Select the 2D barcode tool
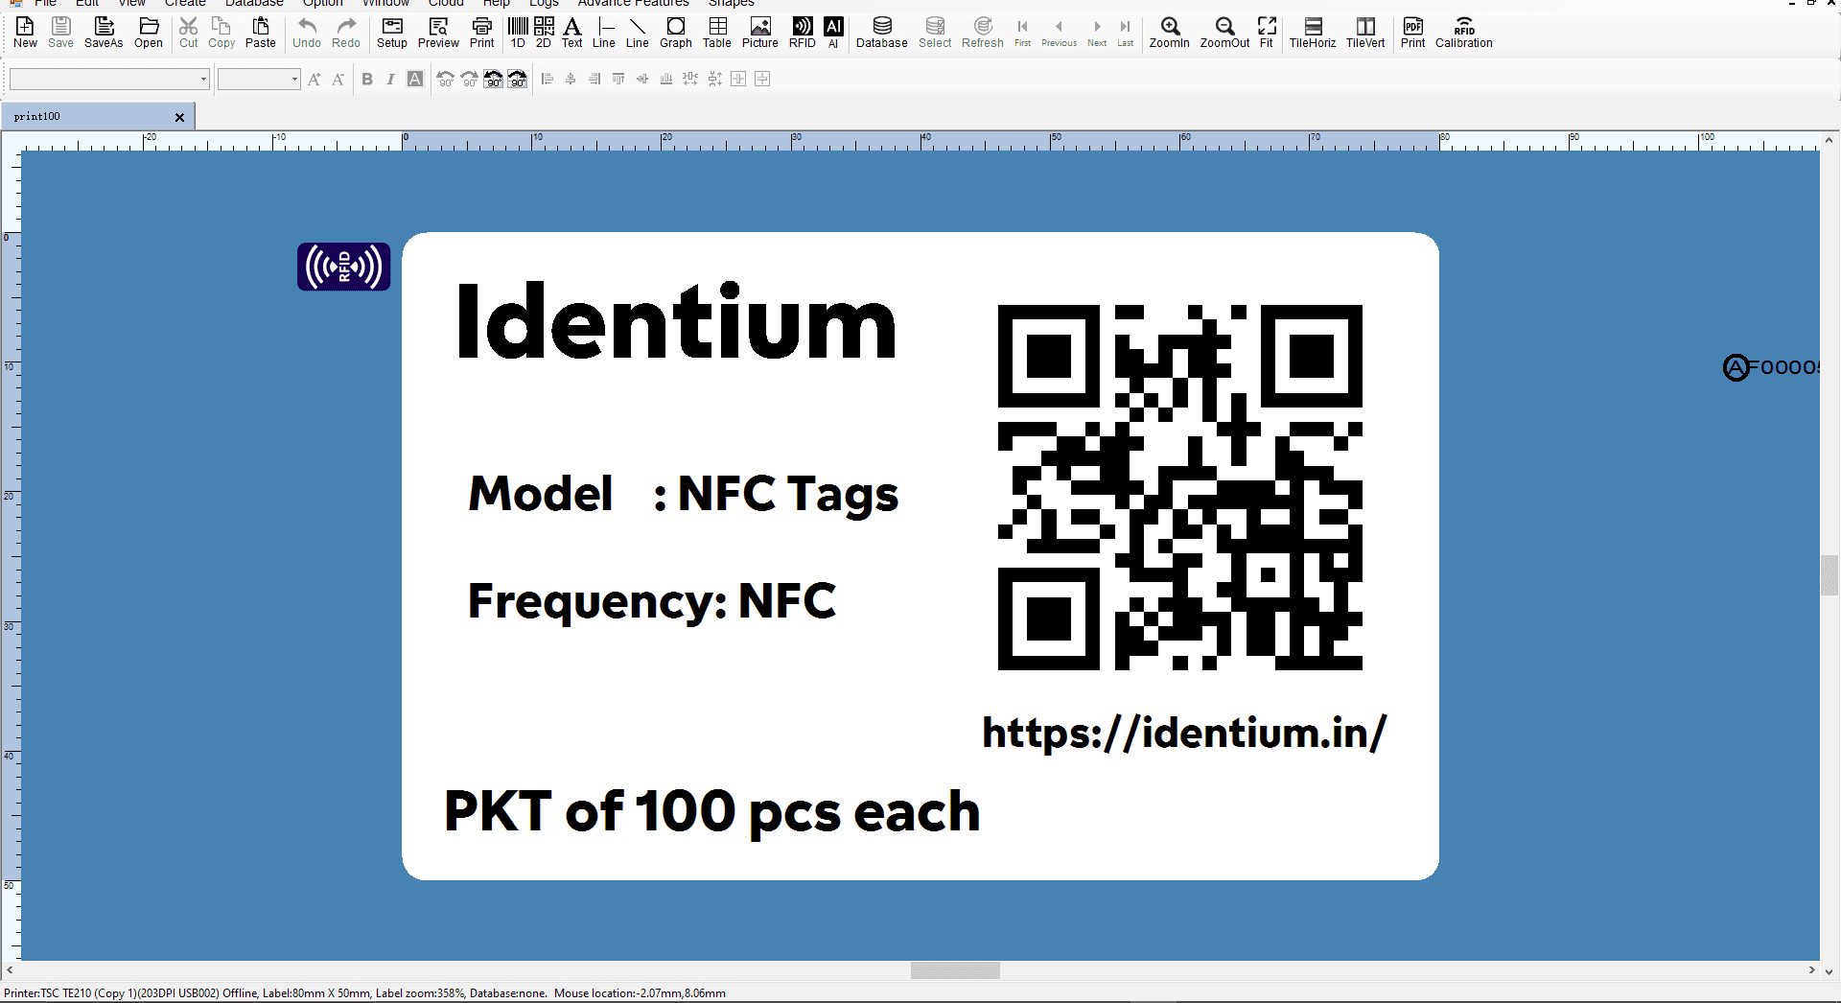 click(x=544, y=33)
